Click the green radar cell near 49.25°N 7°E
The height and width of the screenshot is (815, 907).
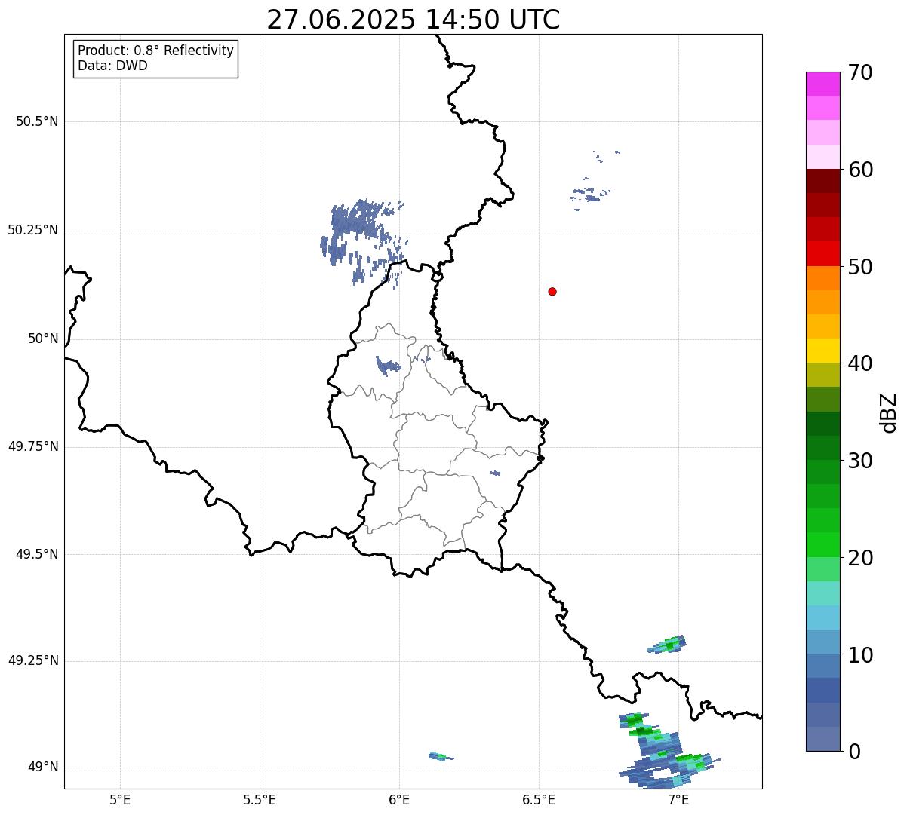[668, 645]
